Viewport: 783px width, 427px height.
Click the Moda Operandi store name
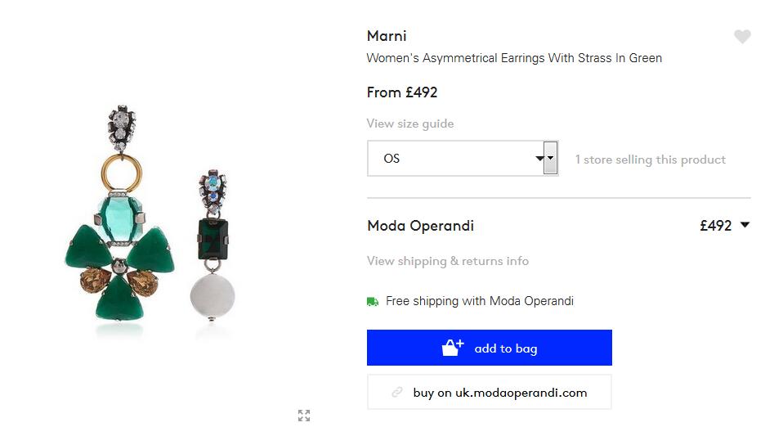(x=420, y=226)
